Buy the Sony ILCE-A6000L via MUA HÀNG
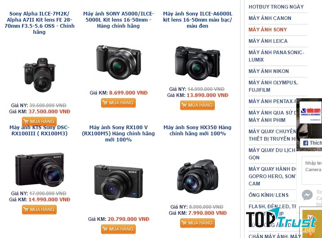Viewport: 322px width, 238px height. (x=197, y=105)
